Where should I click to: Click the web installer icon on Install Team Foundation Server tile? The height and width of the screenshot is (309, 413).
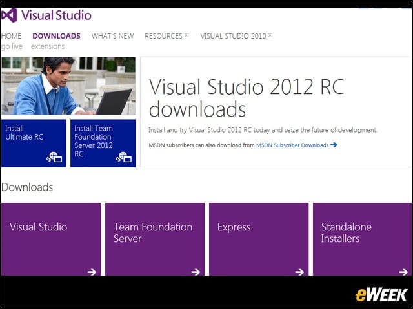pyautogui.click(x=124, y=157)
